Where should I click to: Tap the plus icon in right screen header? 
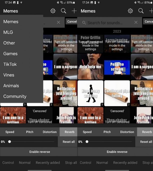pos(151,11)
